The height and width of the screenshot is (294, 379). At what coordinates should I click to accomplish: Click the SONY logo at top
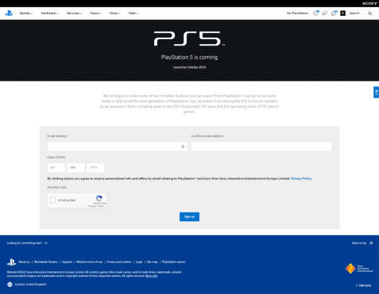(x=370, y=3)
